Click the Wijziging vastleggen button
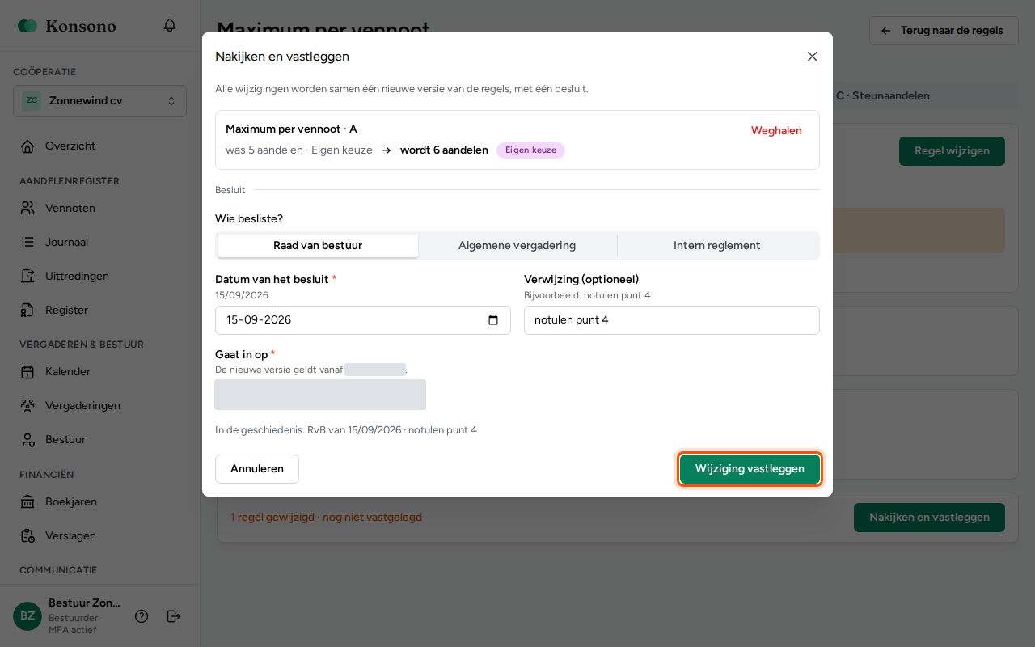1035x647 pixels. pyautogui.click(x=750, y=469)
